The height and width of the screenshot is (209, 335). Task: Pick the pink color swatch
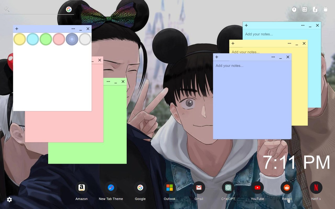click(x=59, y=39)
